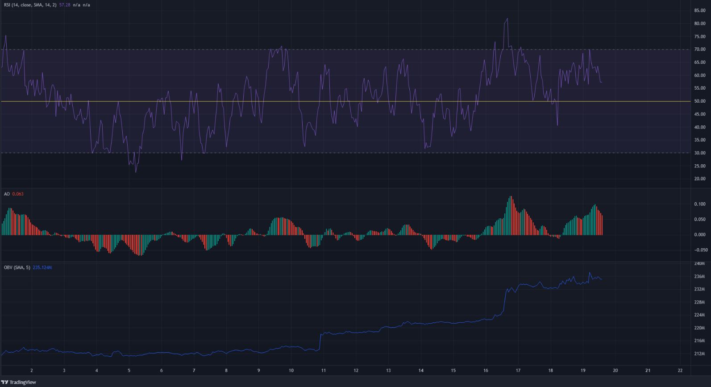Click the 212M level on OBV scale
The image size is (711, 387).
click(x=700, y=354)
